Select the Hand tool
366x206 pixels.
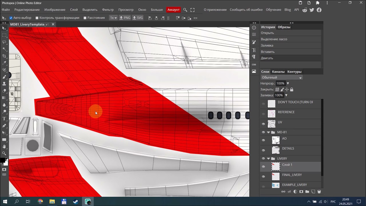click(x=4, y=146)
